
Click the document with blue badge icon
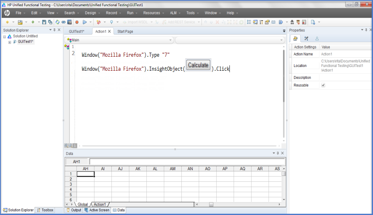(x=313, y=22)
